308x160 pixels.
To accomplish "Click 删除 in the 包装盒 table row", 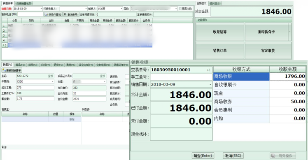I will click(72, 119).
